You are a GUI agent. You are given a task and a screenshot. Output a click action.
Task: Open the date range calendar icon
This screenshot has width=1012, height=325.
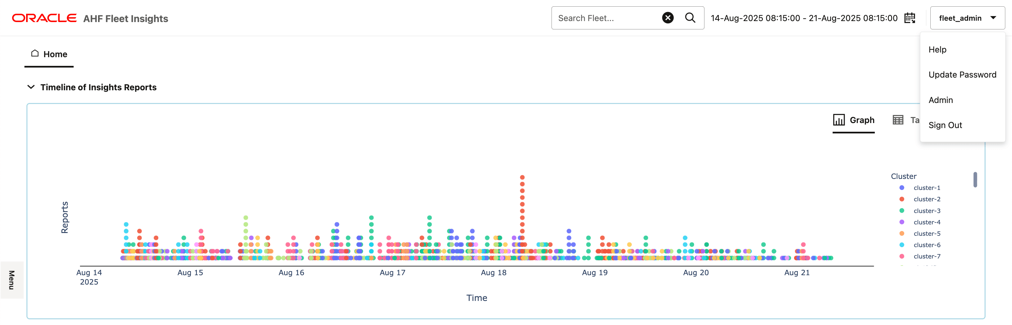point(910,18)
